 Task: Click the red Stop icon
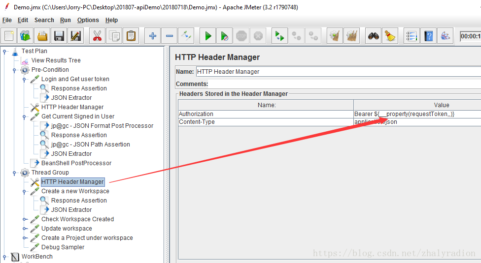[x=241, y=36]
